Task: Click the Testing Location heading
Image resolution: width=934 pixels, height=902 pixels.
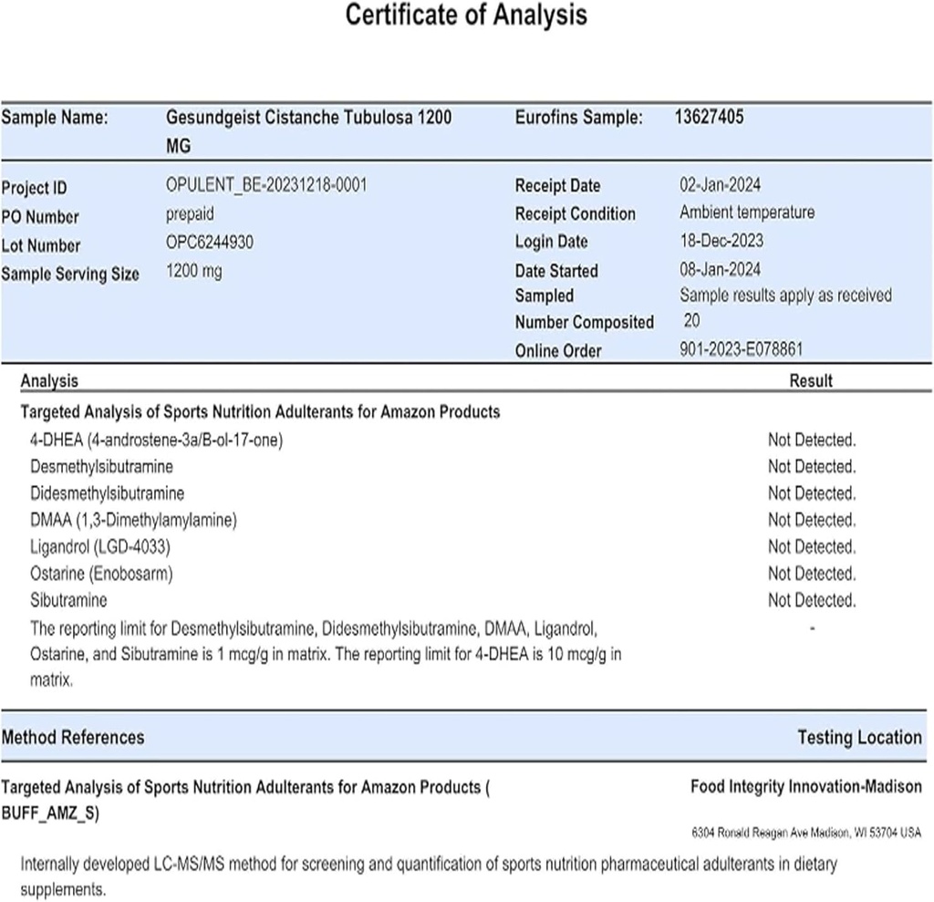Action: pos(859,737)
